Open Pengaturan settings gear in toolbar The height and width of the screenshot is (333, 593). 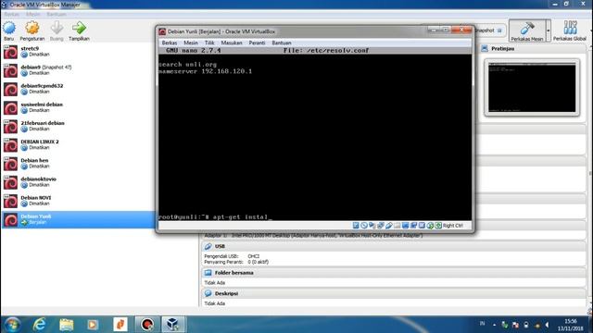(x=32, y=31)
